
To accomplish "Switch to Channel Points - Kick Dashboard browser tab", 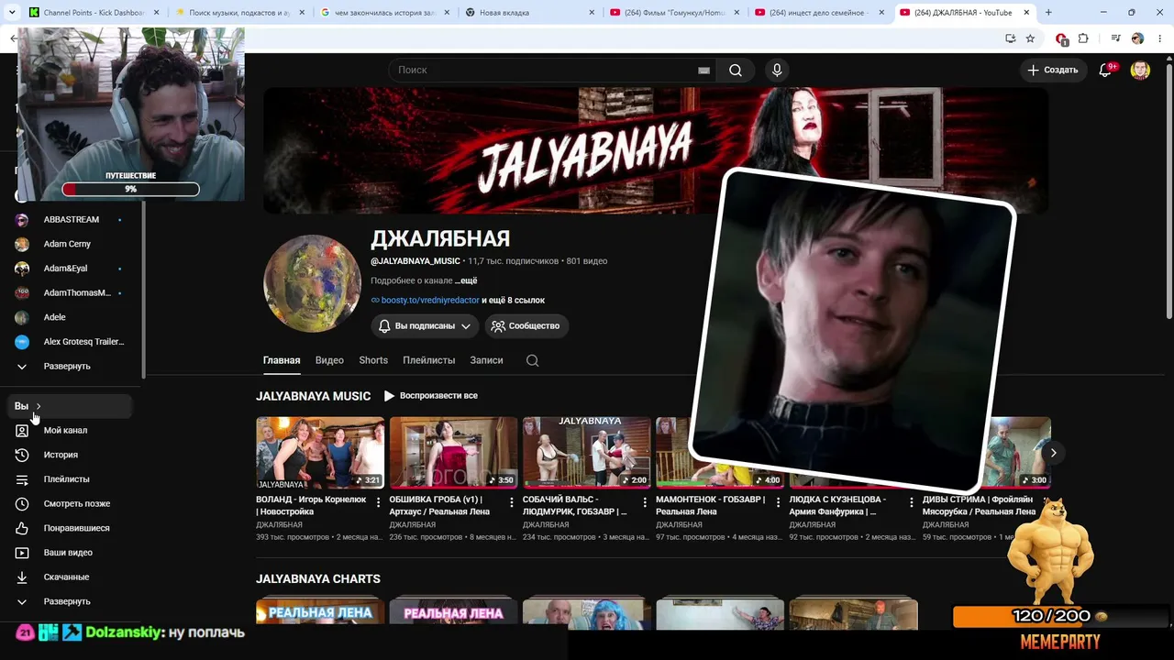I will pos(94,13).
